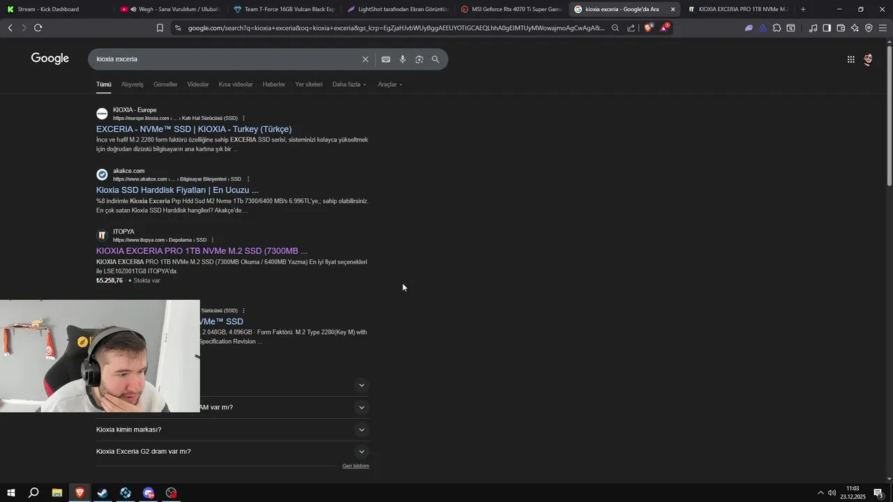The width and height of the screenshot is (893, 502).
Task: Open Brave Shields lion icon
Action: pyautogui.click(x=648, y=28)
